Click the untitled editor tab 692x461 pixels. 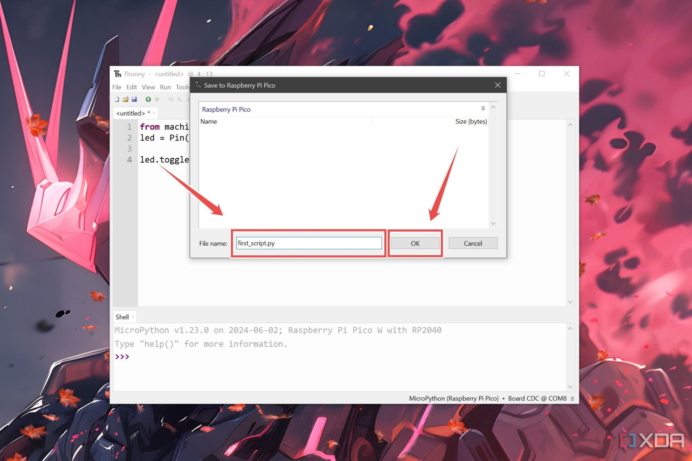[x=132, y=113]
